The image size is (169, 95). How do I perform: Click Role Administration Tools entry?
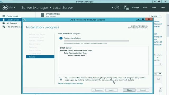tap(76, 53)
